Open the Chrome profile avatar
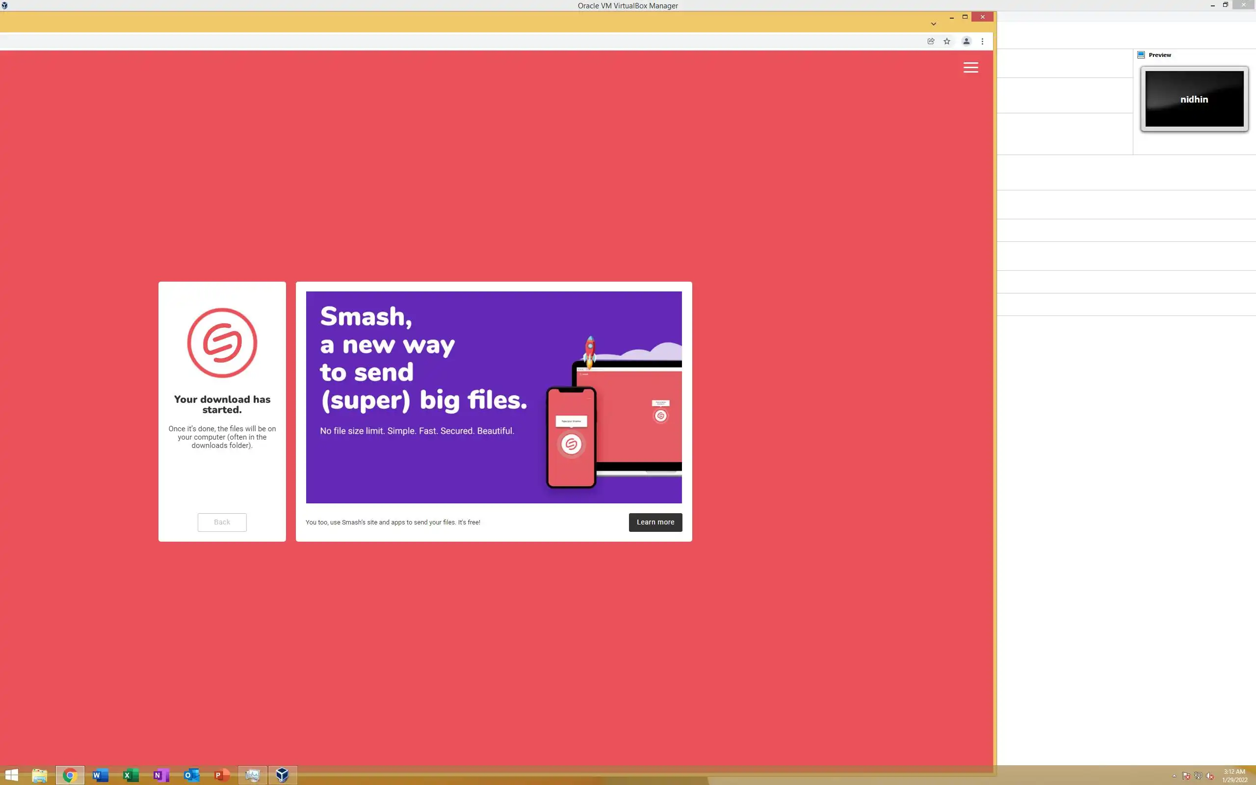Image resolution: width=1256 pixels, height=785 pixels. pyautogui.click(x=966, y=42)
